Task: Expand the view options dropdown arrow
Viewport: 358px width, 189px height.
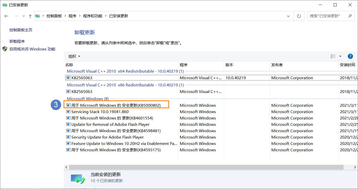Action: 340,56
